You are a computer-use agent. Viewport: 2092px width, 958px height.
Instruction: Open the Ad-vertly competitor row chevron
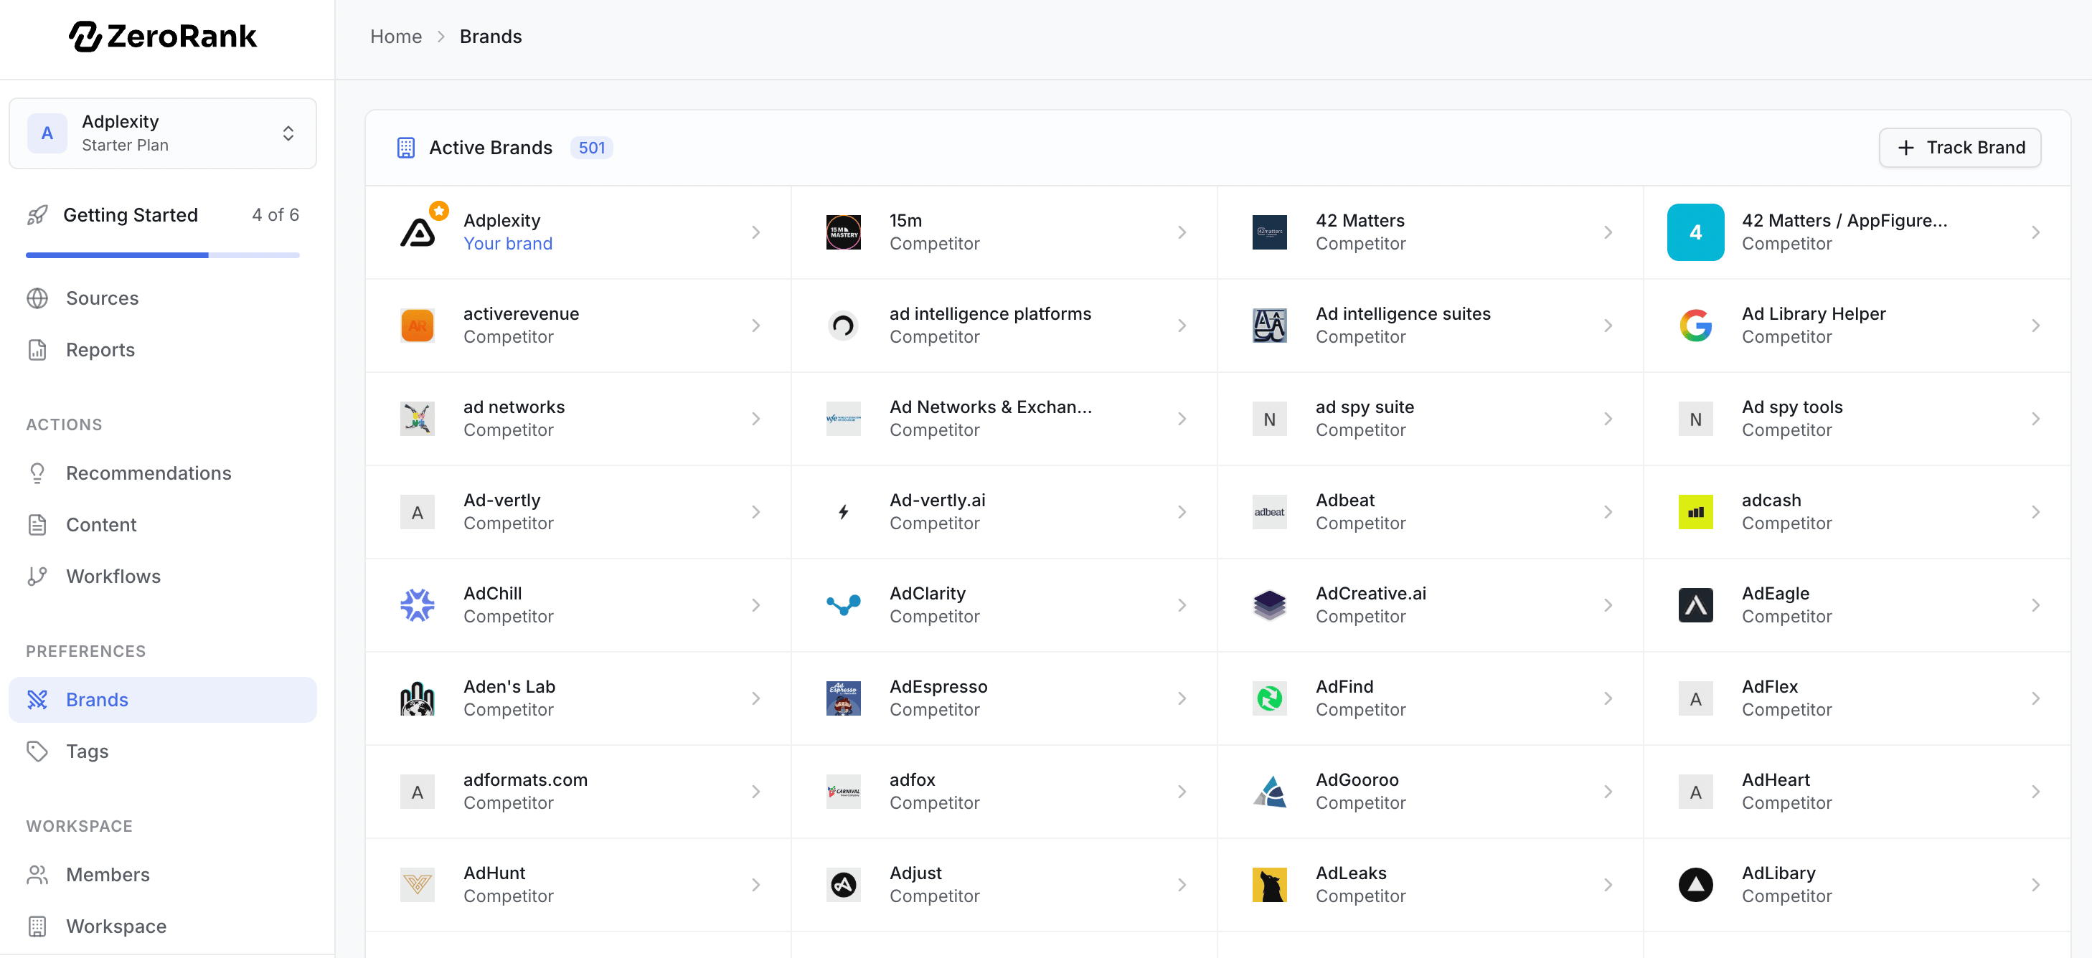coord(756,512)
